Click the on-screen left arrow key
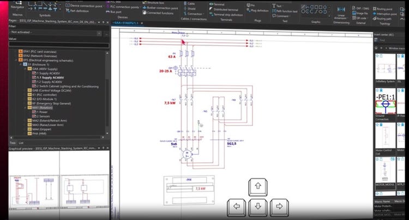This screenshot has height=220, width=409. pos(237,207)
